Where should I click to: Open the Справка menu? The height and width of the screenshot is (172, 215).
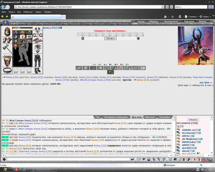pyautogui.click(x=47, y=12)
